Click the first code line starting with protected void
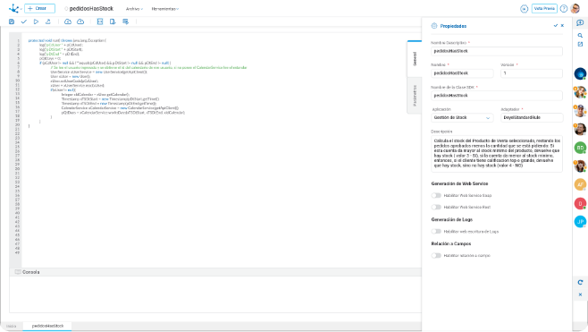This screenshot has width=588, height=332. pos(67,40)
